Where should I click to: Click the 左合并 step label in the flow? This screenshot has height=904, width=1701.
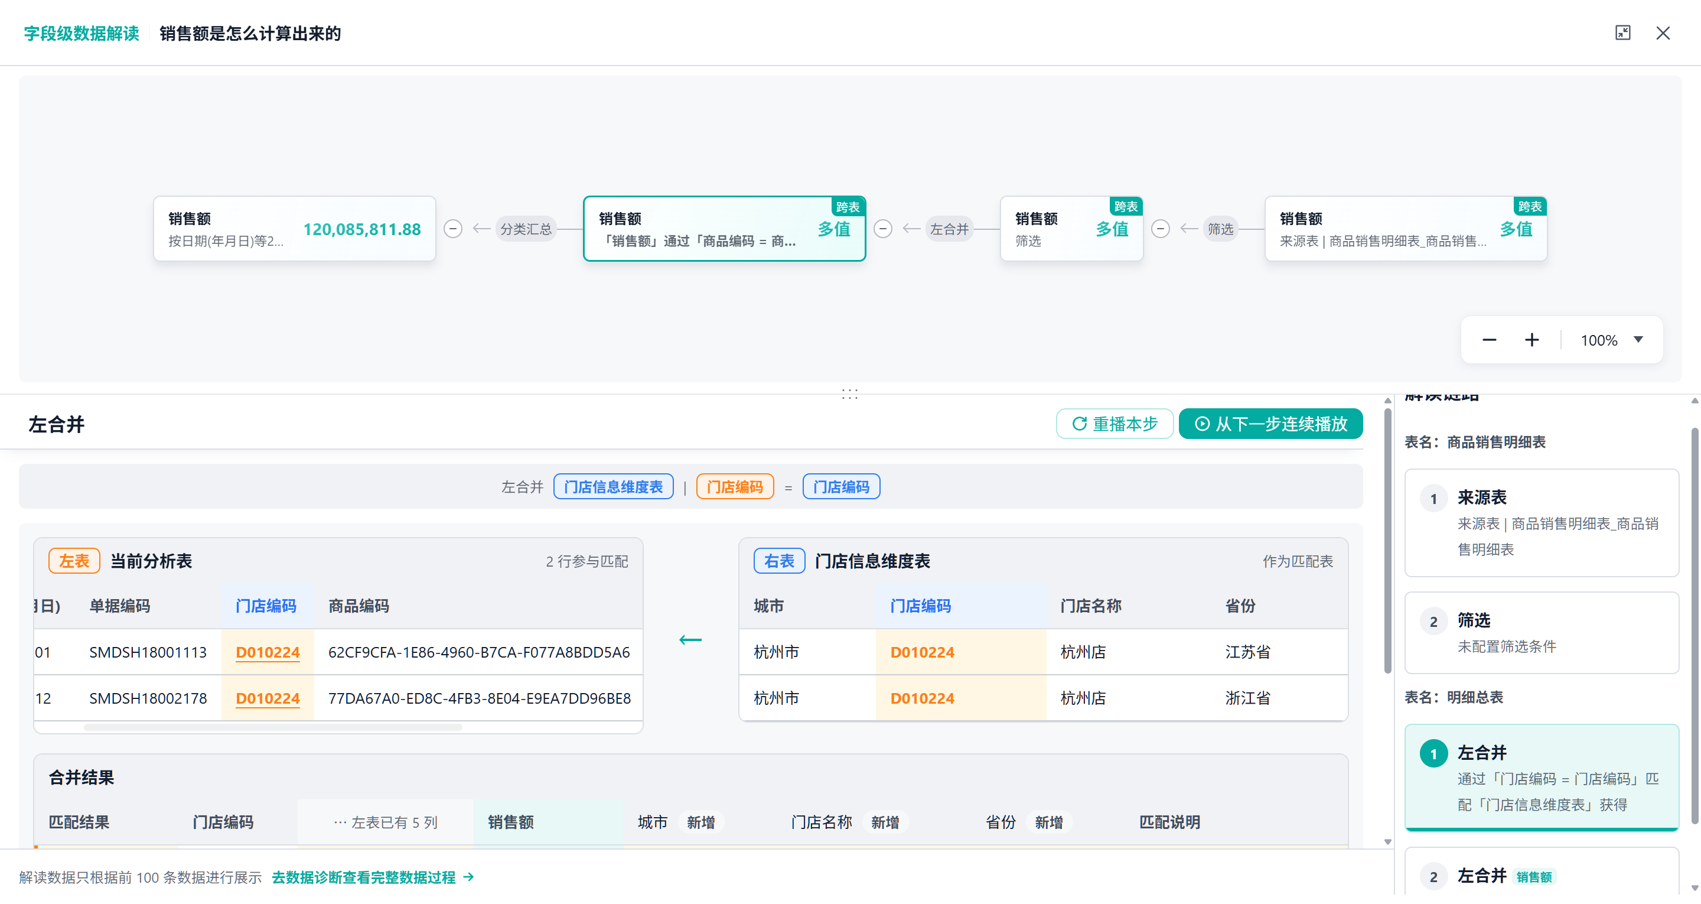pos(949,229)
